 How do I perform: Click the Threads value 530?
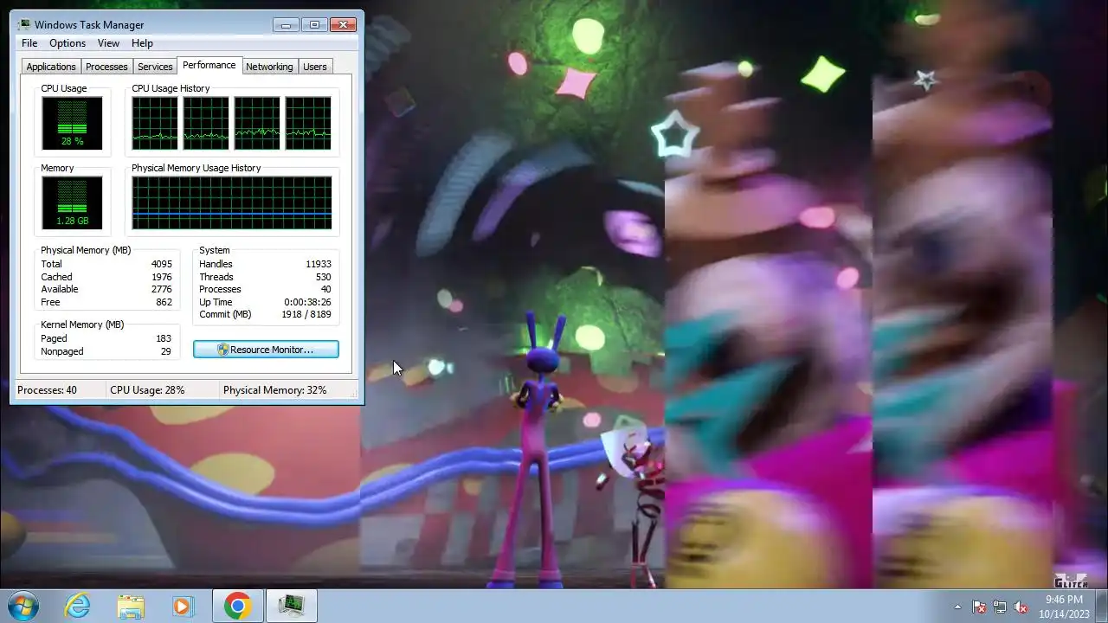pyautogui.click(x=323, y=277)
